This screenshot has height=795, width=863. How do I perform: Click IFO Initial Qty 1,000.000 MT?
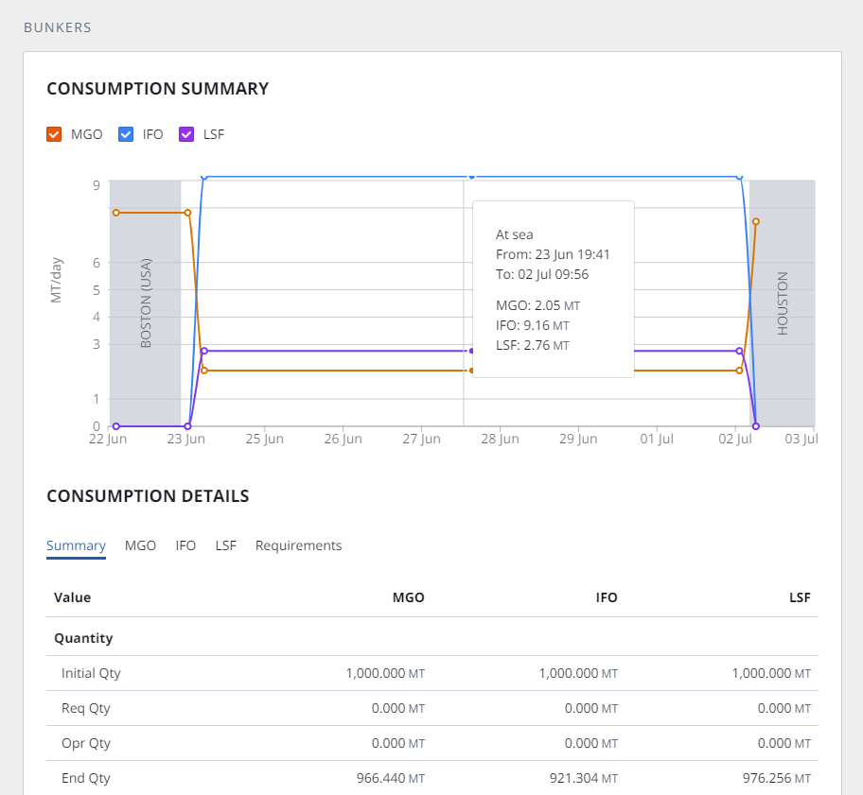(x=578, y=673)
